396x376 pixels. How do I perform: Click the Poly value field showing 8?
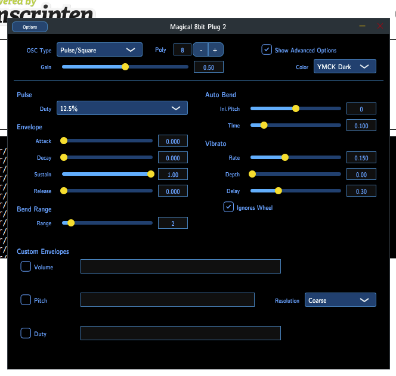pos(182,49)
